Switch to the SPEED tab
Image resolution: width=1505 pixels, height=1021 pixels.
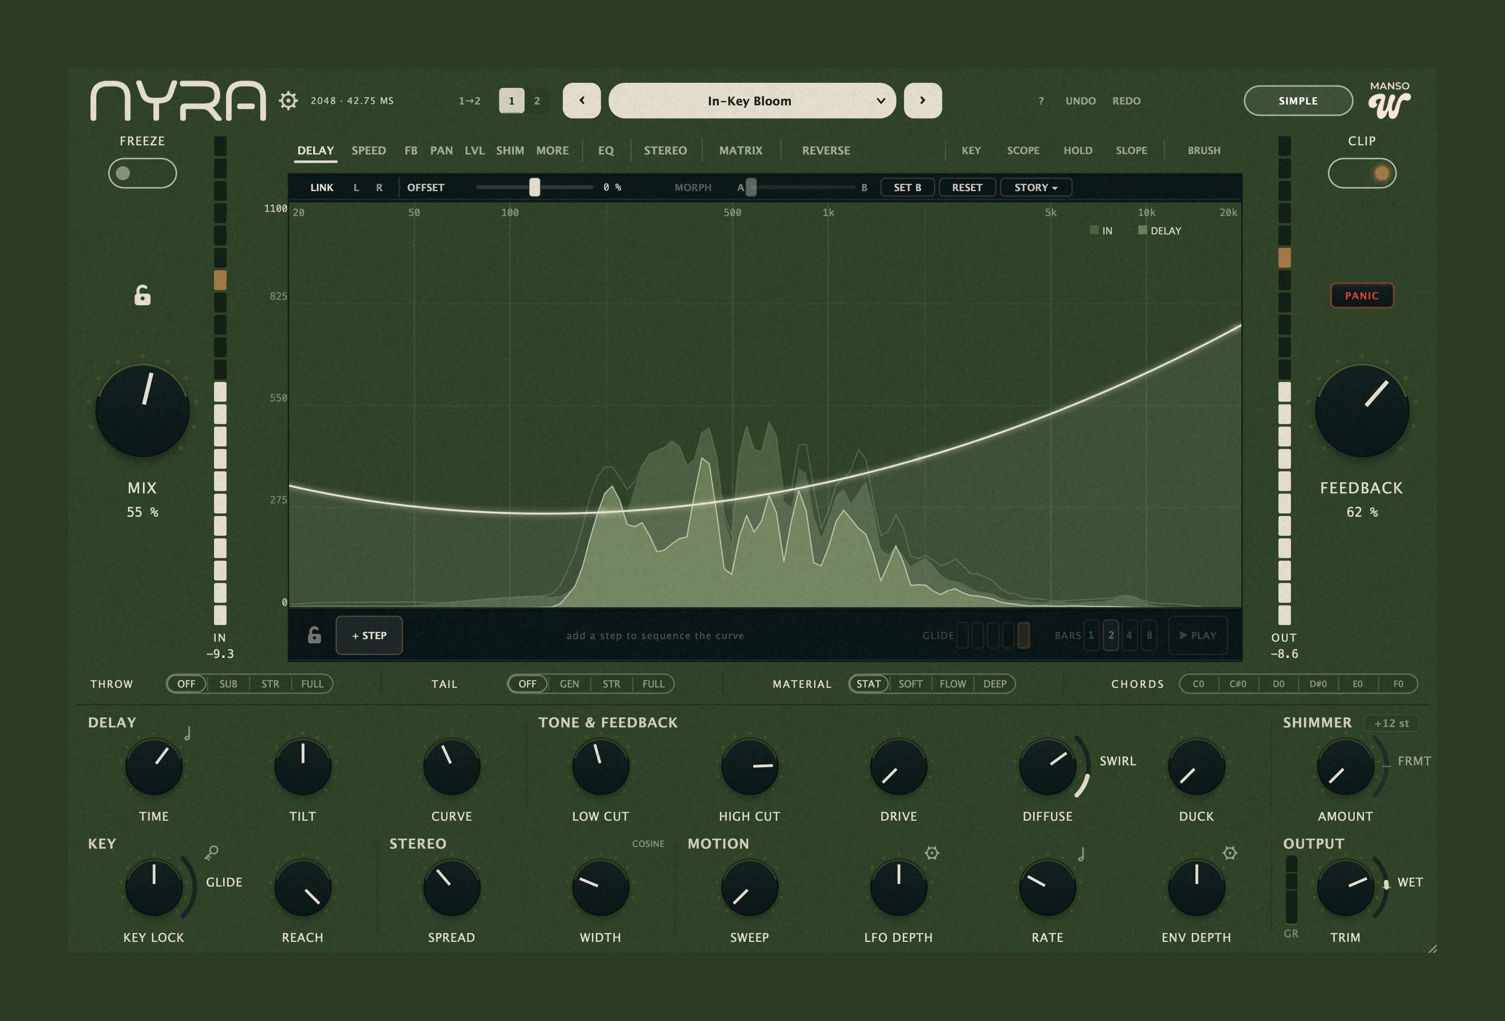[x=369, y=150]
